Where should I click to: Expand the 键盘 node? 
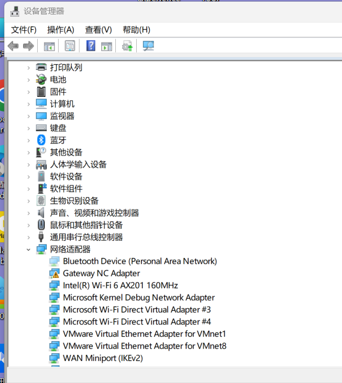[29, 128]
